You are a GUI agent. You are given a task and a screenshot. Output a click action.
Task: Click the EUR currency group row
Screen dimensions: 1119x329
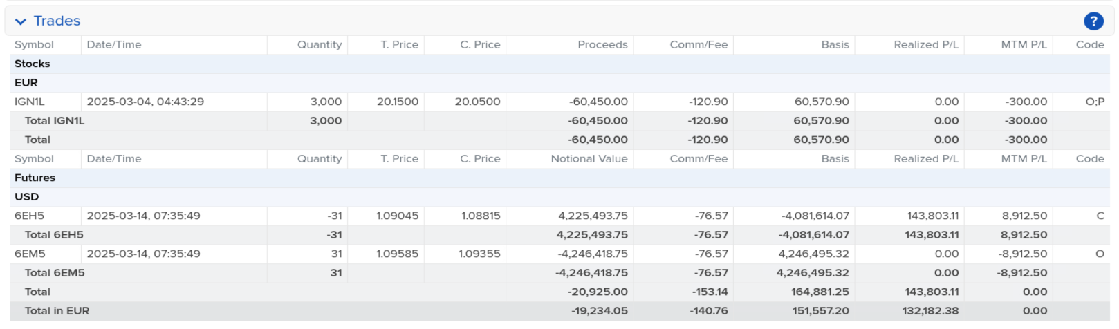559,83
